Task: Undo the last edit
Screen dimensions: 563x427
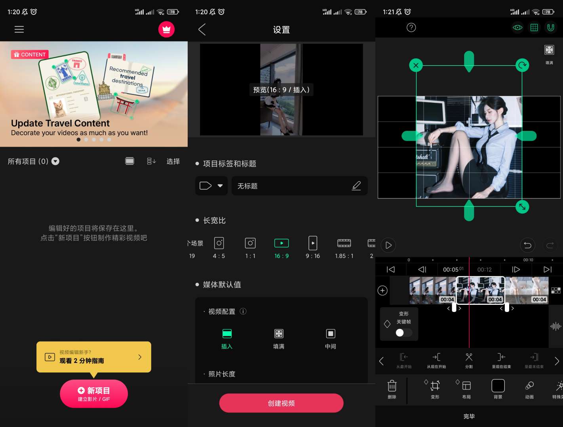Action: coord(527,245)
